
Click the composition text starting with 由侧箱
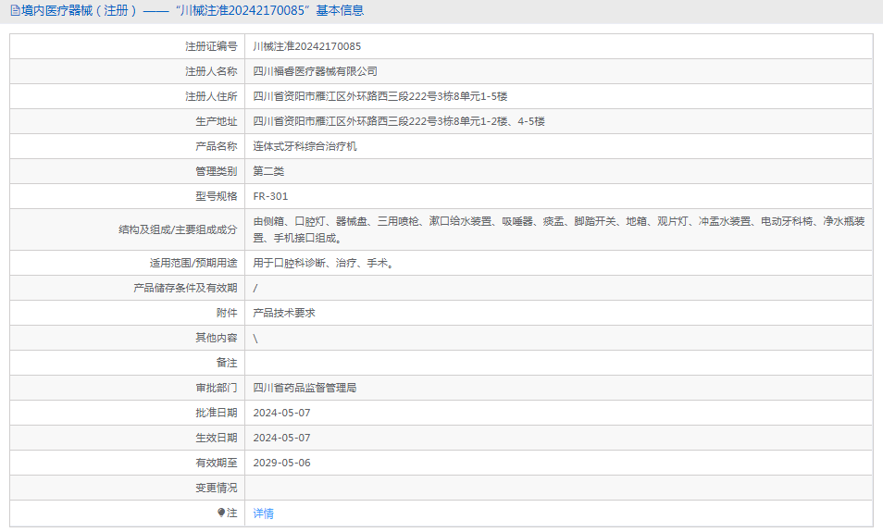559,229
